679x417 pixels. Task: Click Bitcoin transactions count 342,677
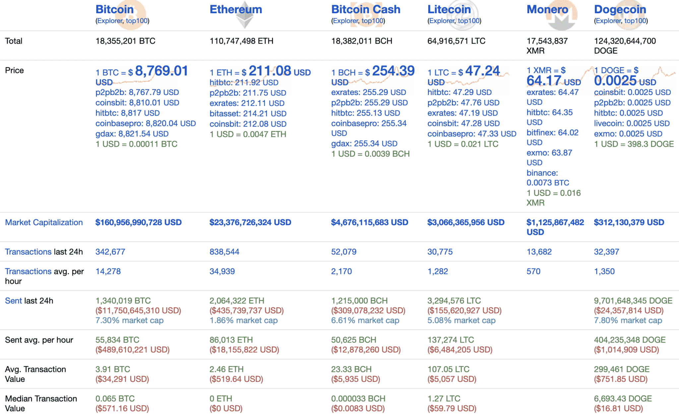click(x=110, y=252)
